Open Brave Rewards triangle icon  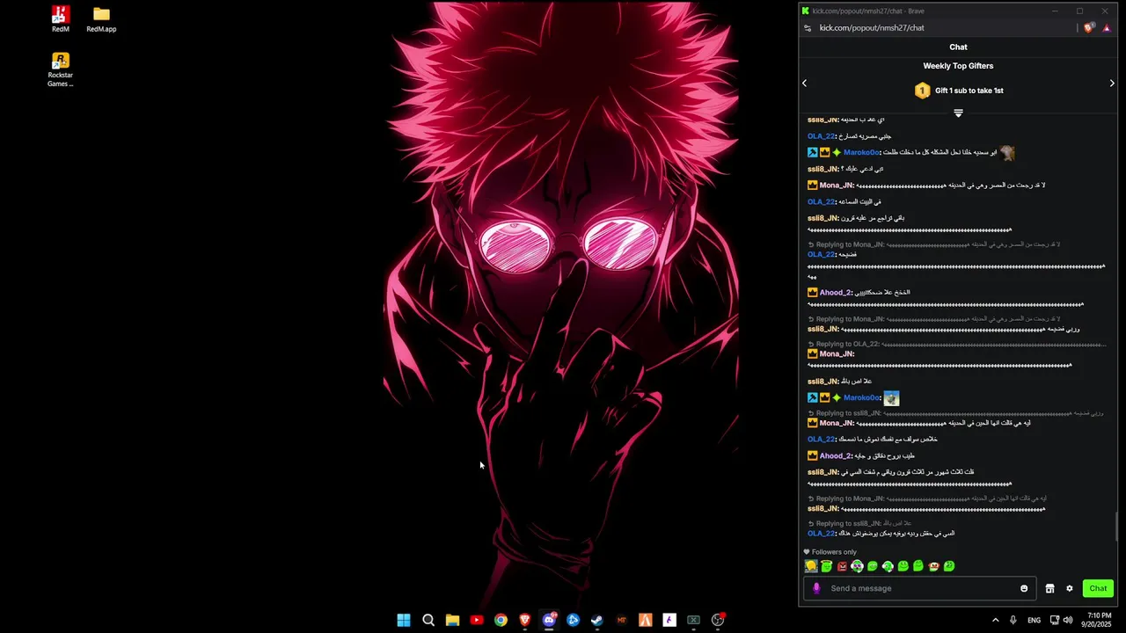[x=1107, y=28]
